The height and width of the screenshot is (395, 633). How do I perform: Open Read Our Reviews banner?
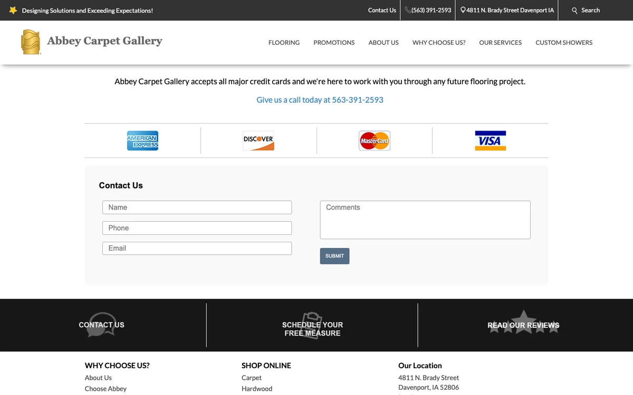click(x=523, y=323)
